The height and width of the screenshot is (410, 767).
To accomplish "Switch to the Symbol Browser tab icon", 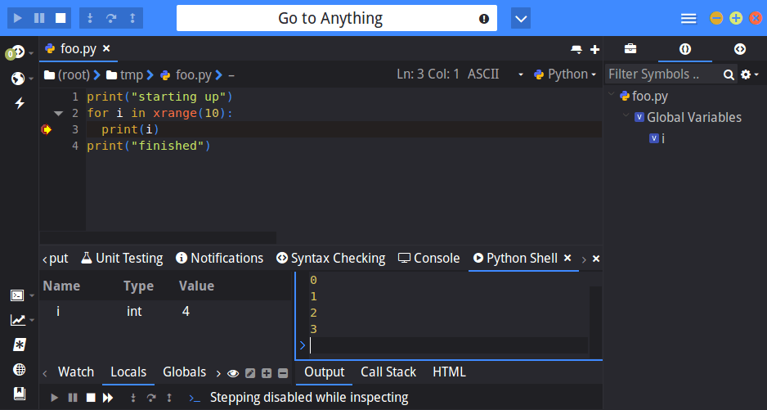I will click(685, 49).
